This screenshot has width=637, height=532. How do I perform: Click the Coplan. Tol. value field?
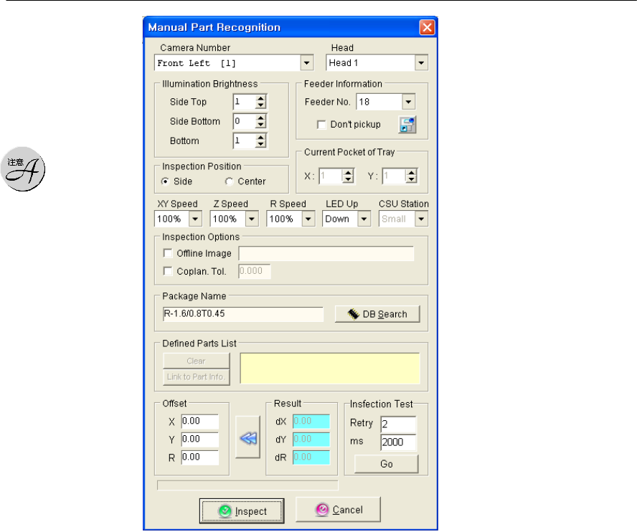pos(255,271)
